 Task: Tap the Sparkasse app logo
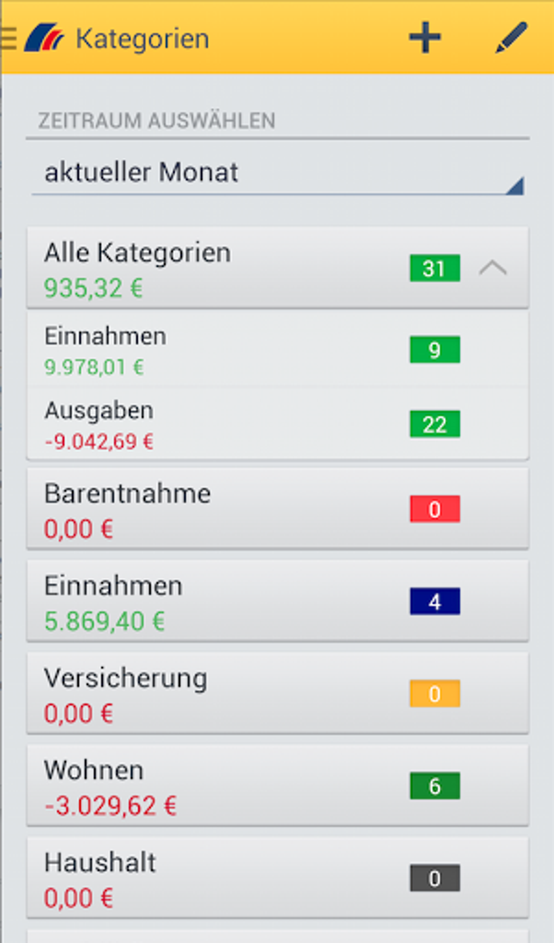pos(44,38)
